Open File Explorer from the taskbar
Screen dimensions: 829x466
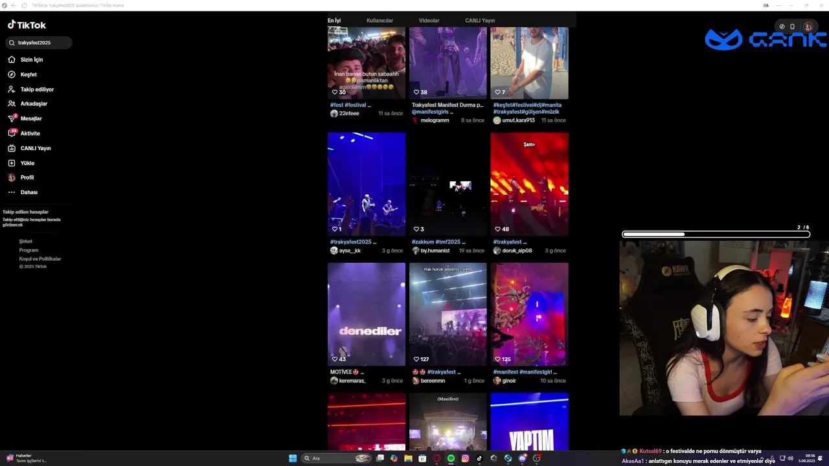(x=408, y=458)
